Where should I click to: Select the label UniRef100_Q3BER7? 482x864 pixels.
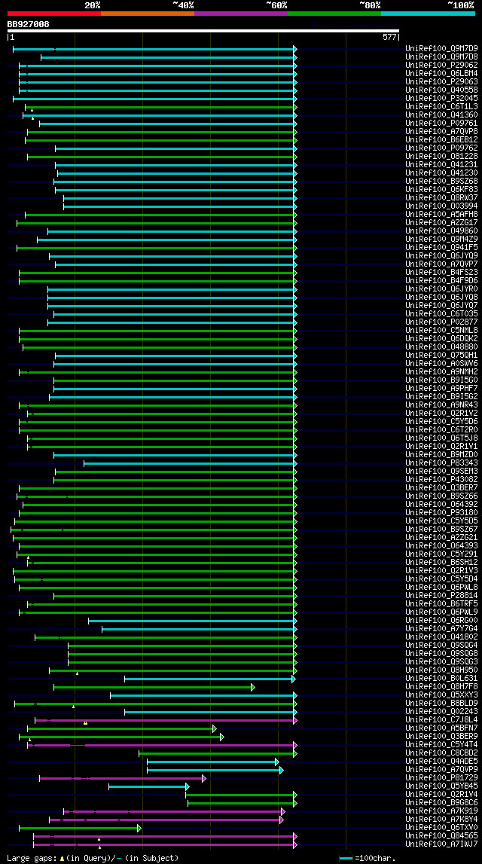pos(441,487)
